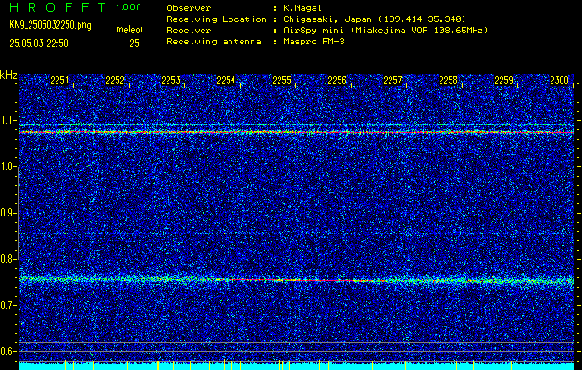Click the date stamp 25.05.03 22:50
The image size is (582, 370).
(x=39, y=43)
